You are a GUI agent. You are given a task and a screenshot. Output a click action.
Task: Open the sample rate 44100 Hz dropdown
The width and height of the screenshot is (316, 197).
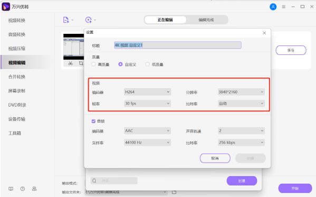pyautogui.click(x=147, y=143)
